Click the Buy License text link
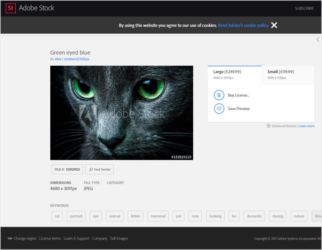This screenshot has height=250, width=322. pyautogui.click(x=239, y=95)
